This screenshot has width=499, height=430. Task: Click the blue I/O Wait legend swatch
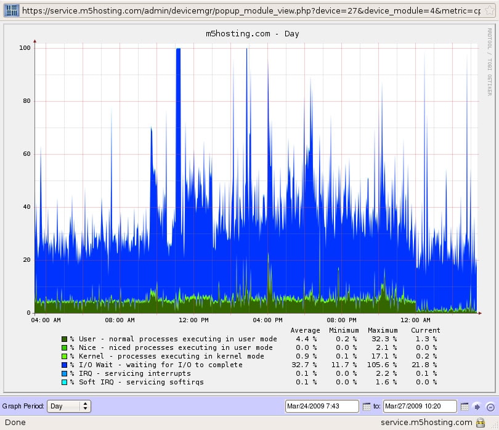pyautogui.click(x=64, y=365)
